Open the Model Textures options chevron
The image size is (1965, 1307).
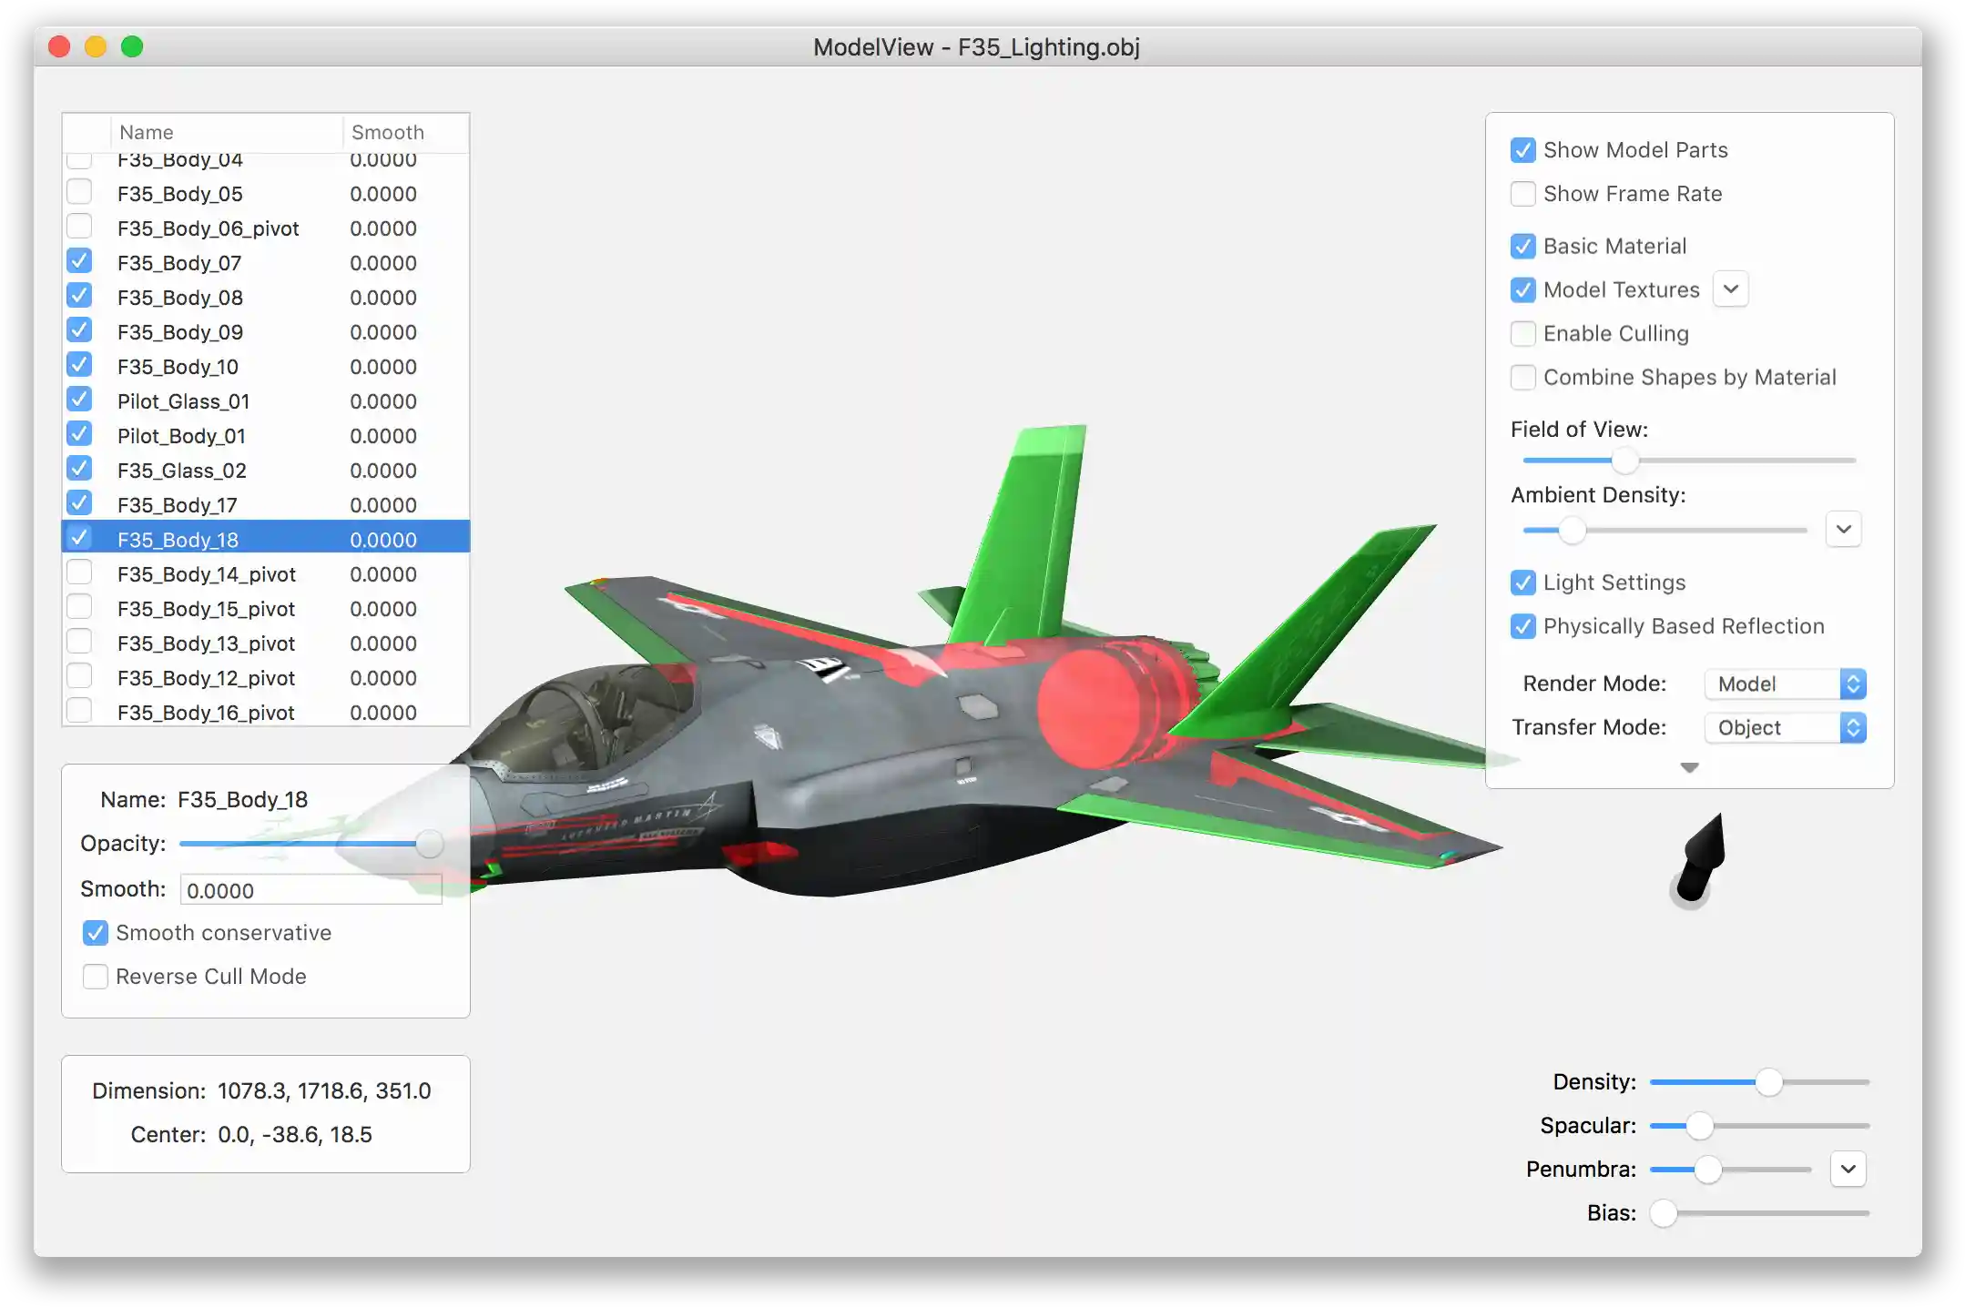[1730, 289]
